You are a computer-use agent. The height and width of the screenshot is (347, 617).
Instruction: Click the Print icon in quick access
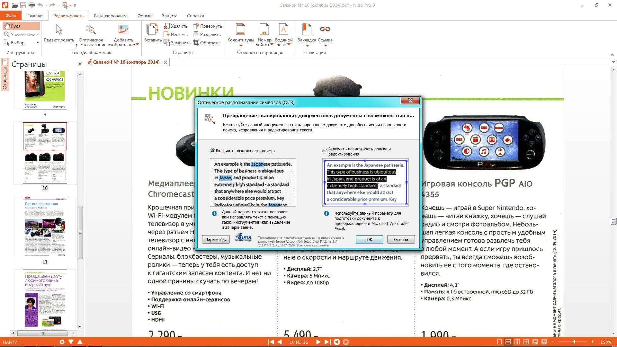pyautogui.click(x=31, y=5)
